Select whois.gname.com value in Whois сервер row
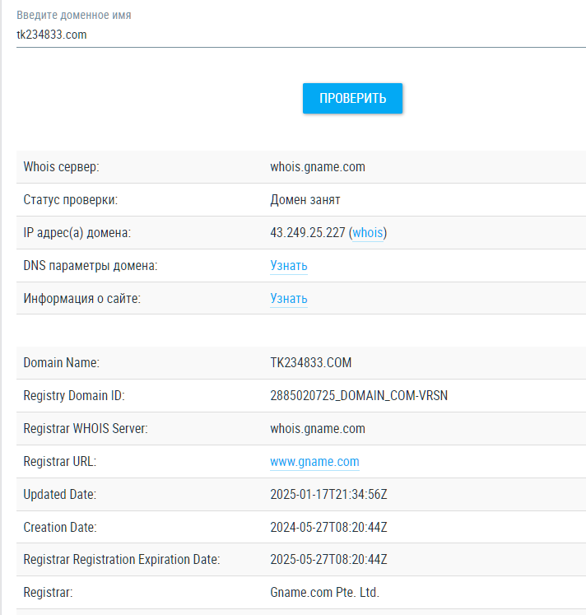The width and height of the screenshot is (586, 615). [318, 166]
